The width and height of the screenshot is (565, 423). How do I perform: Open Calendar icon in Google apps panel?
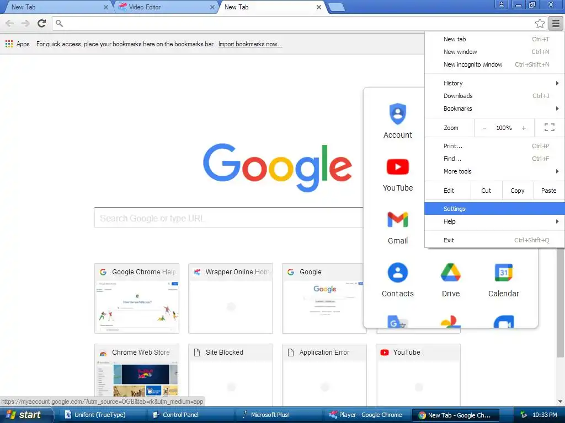click(503, 272)
